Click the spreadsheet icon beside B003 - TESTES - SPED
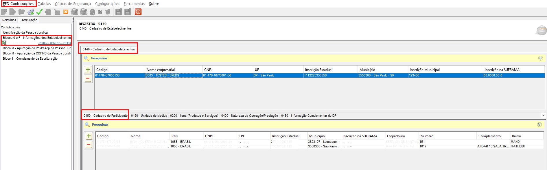This screenshot has width=547, height=170. click(3, 43)
